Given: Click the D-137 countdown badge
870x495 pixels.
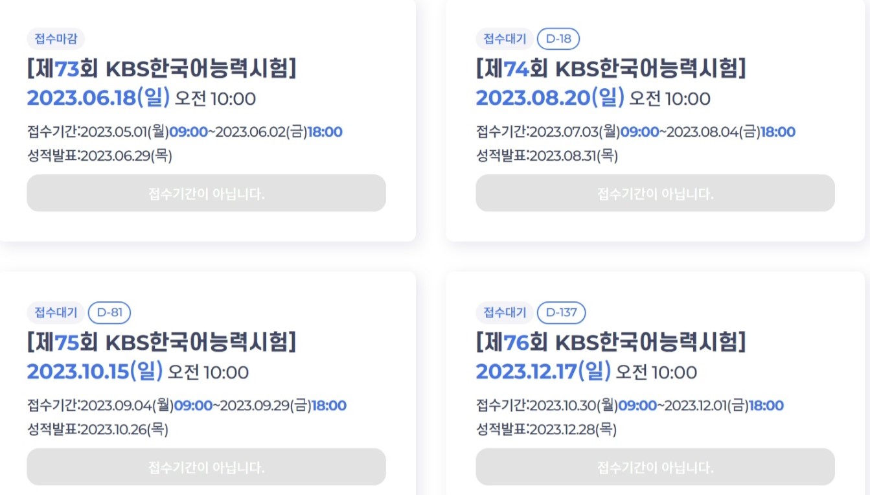Looking at the screenshot, I should pos(561,313).
